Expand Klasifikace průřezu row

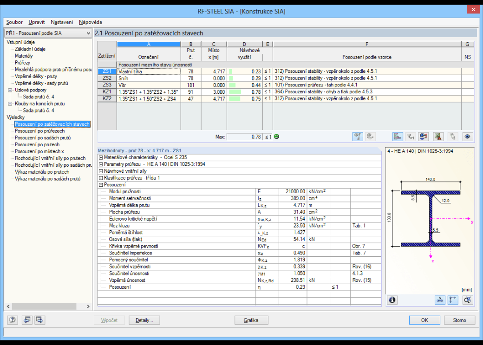coord(101,178)
